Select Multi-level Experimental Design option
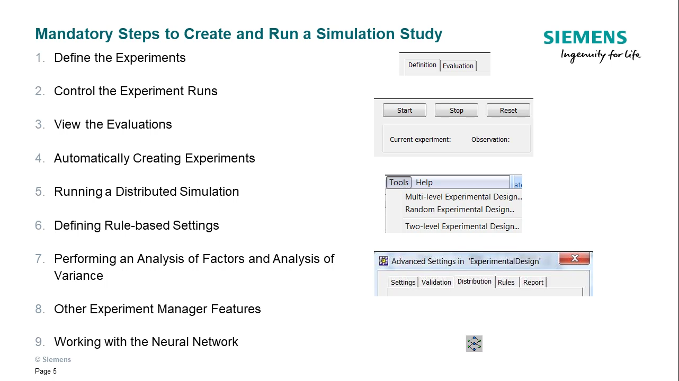Screen dimensions: 679x381 pyautogui.click(x=463, y=196)
